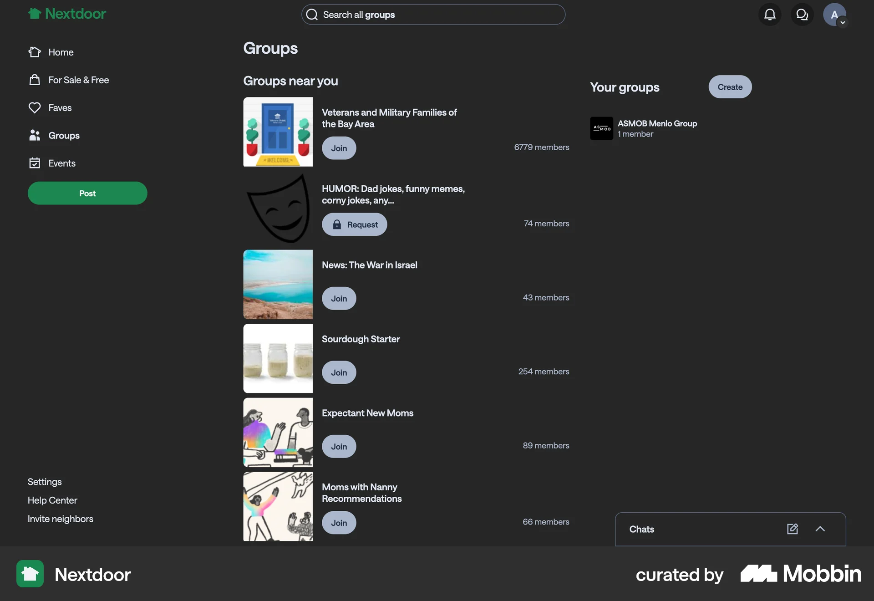
Task: Open the Events calendar icon
Action: [x=35, y=163]
